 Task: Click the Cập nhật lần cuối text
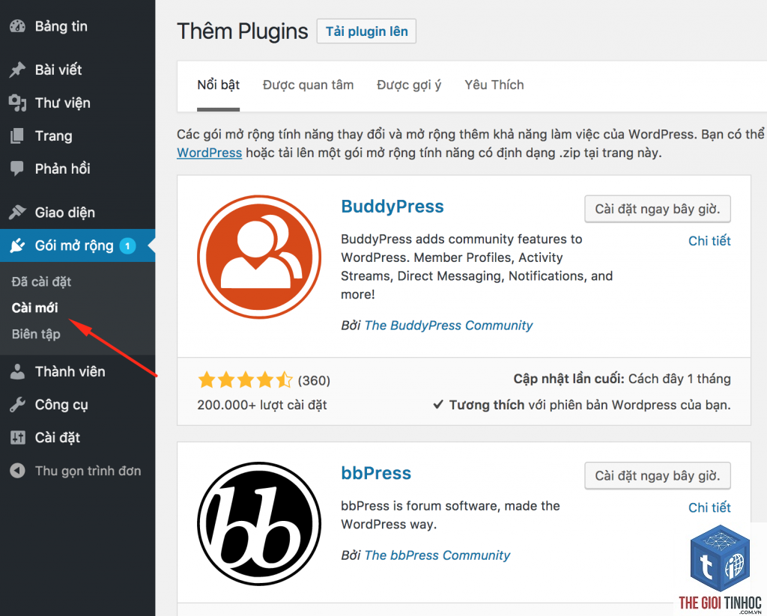tap(569, 379)
